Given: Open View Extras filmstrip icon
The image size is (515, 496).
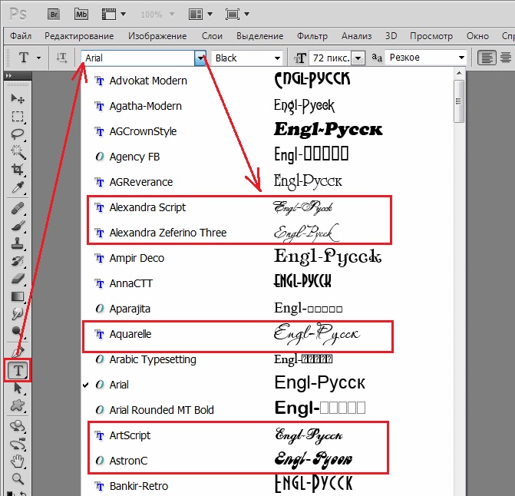Looking at the screenshot, I should click(109, 15).
